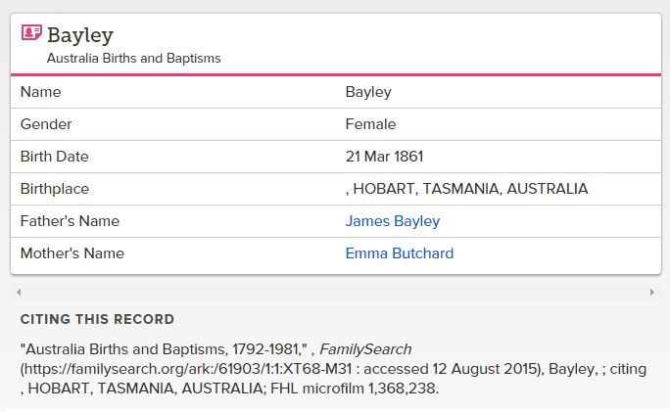
Task: Click the Mother's Name row label
Action: (72, 253)
